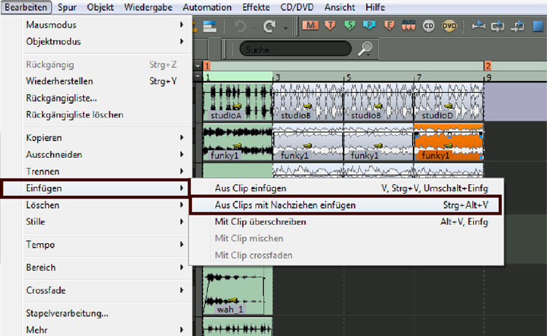The image size is (547, 336).
Task: Click the key lock icon on studioA clip
Action: [x=237, y=106]
